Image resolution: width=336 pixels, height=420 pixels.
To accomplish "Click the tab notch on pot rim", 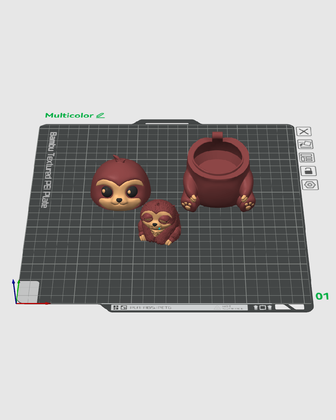I will pos(217,136).
